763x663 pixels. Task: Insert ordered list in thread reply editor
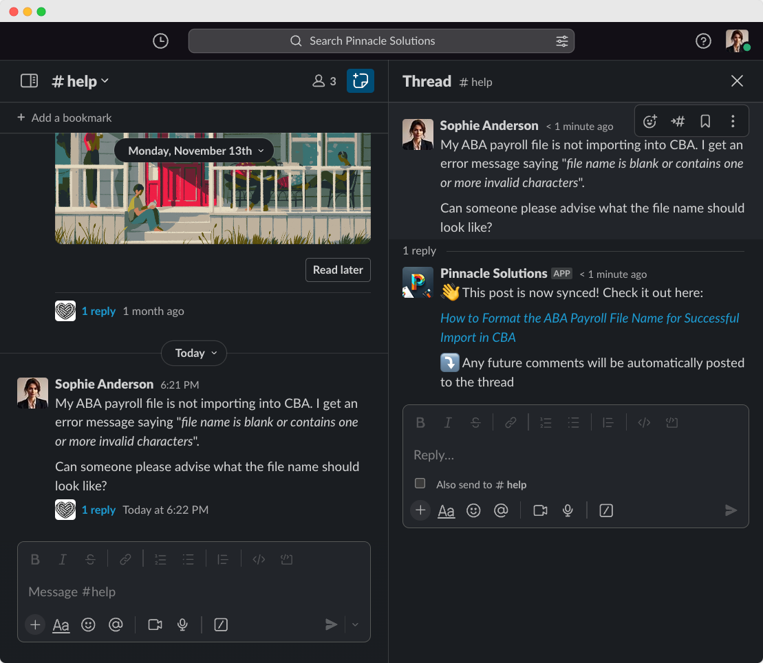point(546,423)
